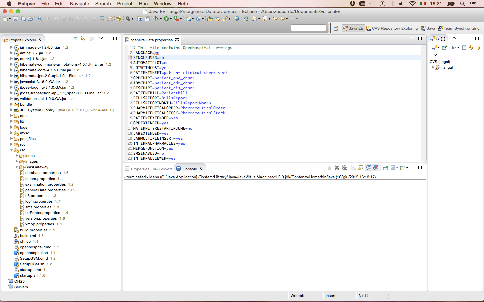The image size is (484, 302).
Task: Click the Back to previous location arrow
Action: [x=282, y=19]
